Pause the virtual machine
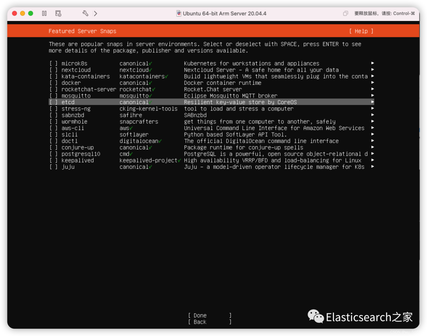The height and width of the screenshot is (336, 427). pyautogui.click(x=44, y=13)
